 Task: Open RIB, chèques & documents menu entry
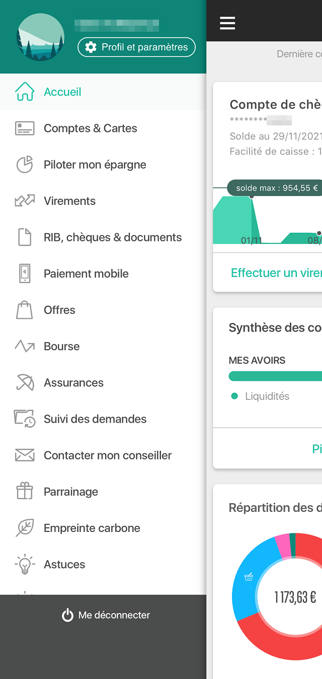click(x=103, y=237)
